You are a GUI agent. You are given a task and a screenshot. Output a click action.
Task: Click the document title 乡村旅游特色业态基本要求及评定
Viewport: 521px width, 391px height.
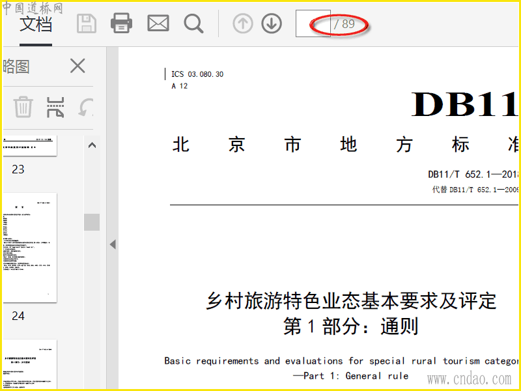[351, 301]
